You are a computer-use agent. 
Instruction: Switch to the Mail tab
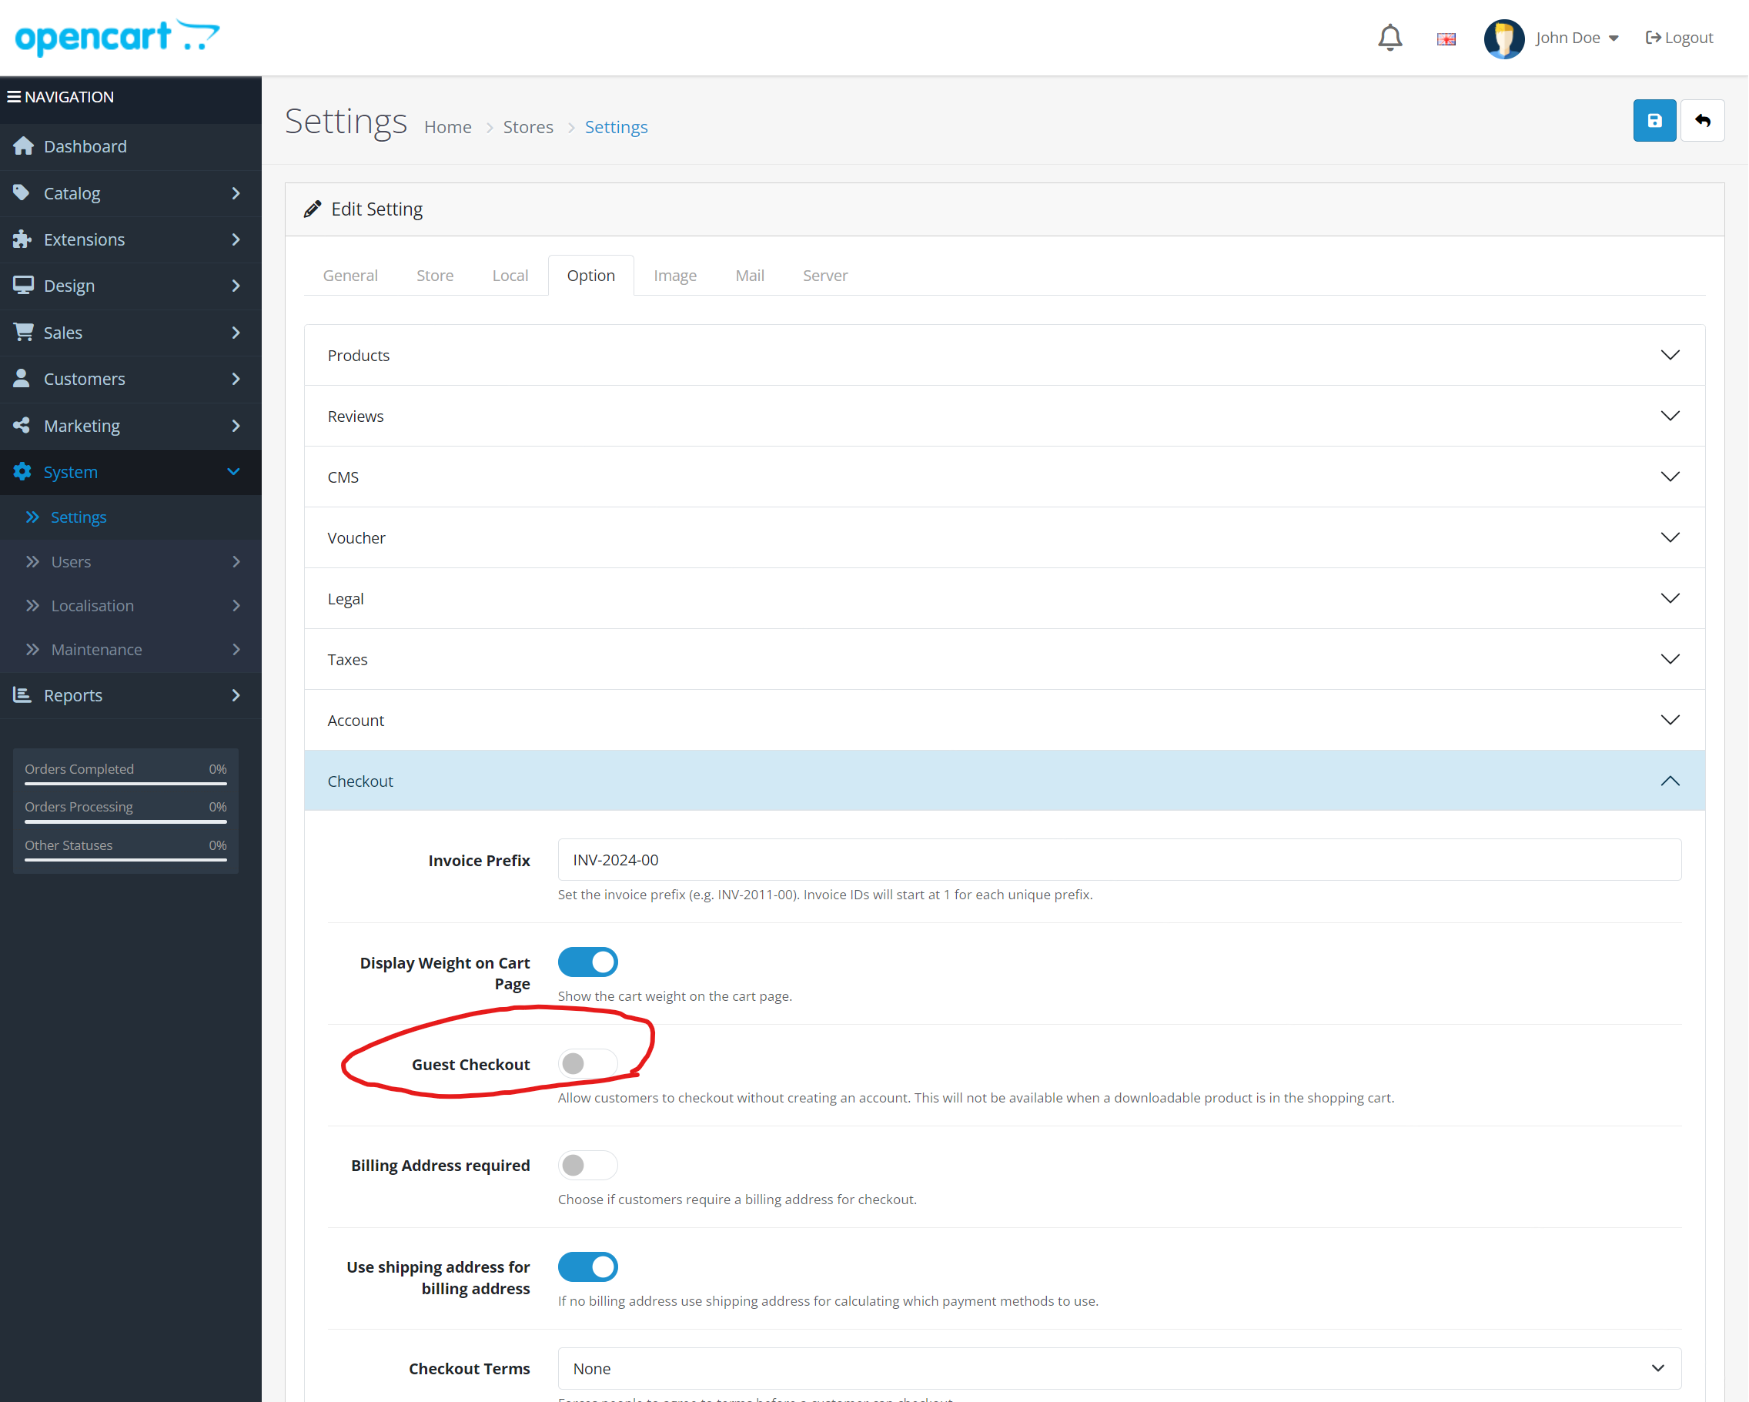pos(750,275)
